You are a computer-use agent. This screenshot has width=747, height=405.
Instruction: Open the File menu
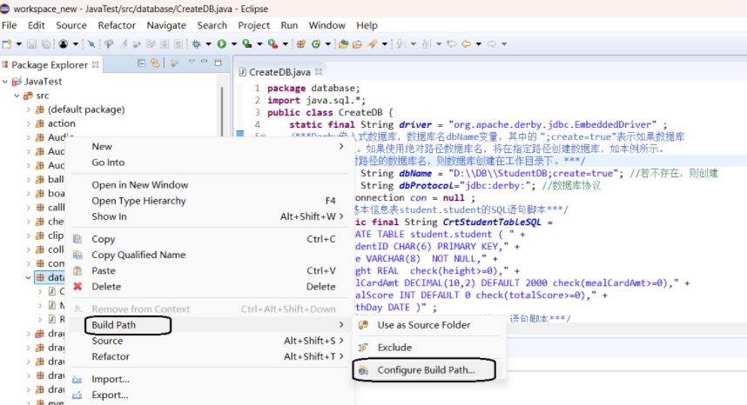point(9,25)
